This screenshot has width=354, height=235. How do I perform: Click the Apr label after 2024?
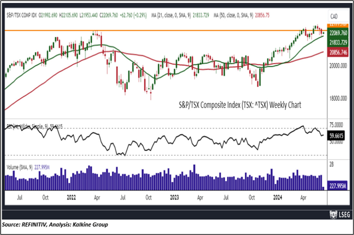(303, 197)
